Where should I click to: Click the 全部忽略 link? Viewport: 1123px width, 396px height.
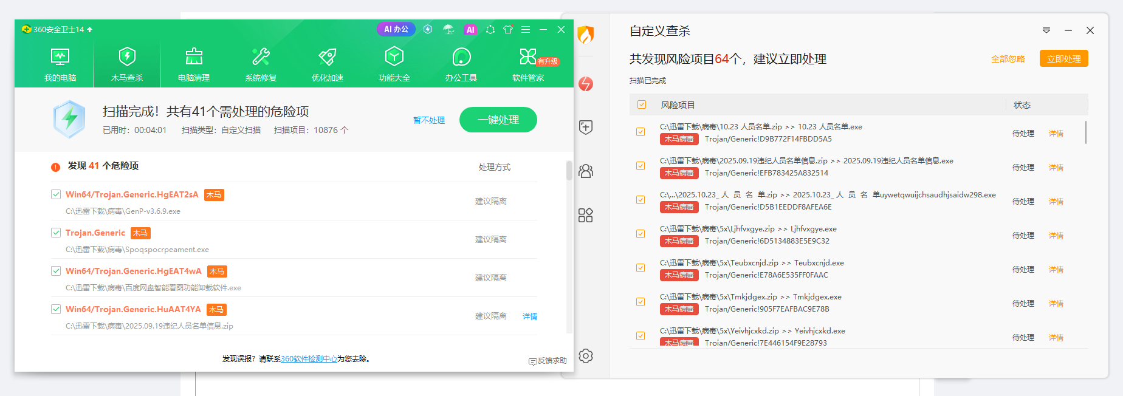click(x=1008, y=59)
